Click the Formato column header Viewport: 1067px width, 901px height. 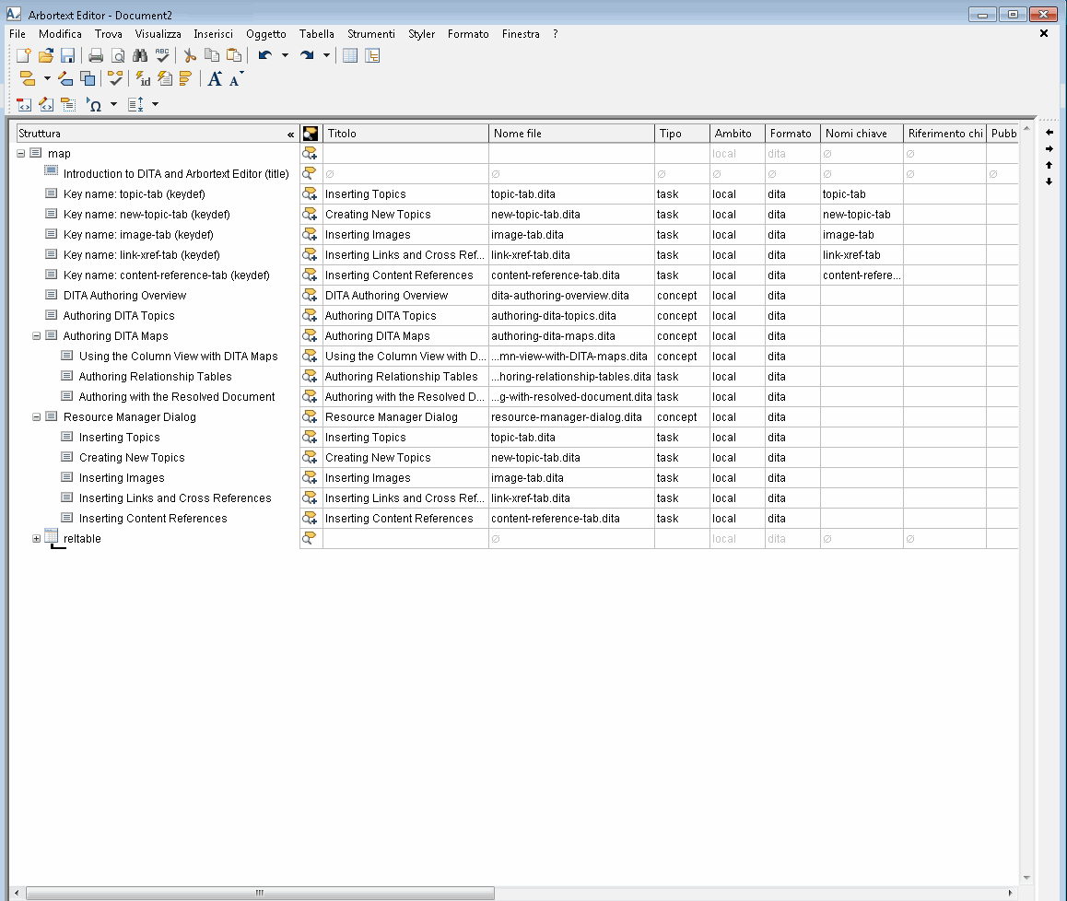pos(792,134)
